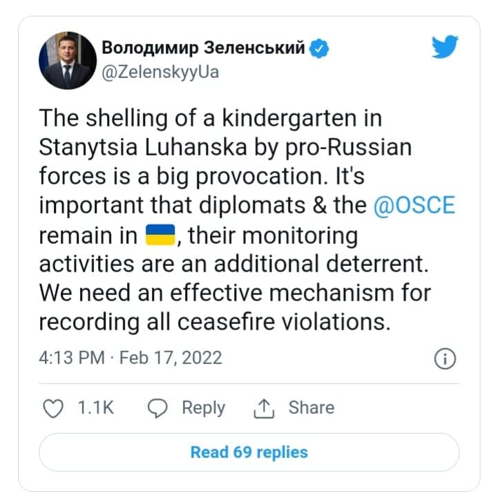Click the share arrow-tray icon
Screen dimensions: 496x496
point(264,409)
